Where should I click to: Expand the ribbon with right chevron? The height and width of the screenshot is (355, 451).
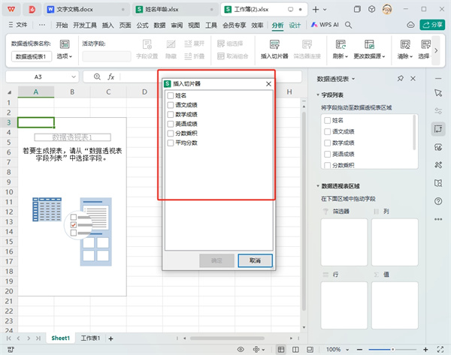click(436, 50)
